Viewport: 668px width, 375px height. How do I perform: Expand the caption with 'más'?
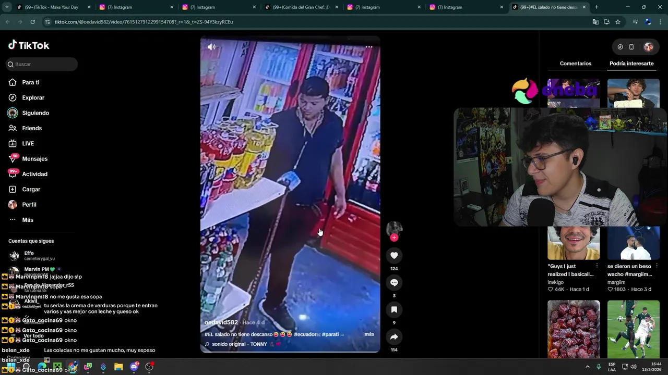pos(369,334)
